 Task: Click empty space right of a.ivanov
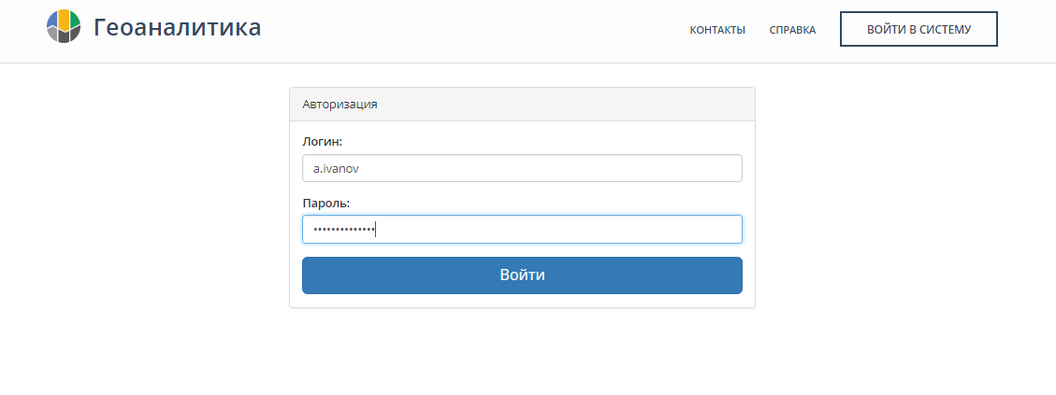point(552,168)
